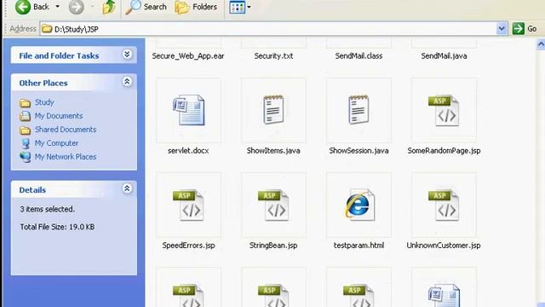The height and width of the screenshot is (307, 545).
Task: Click the Security.txt file name
Action: 273,56
